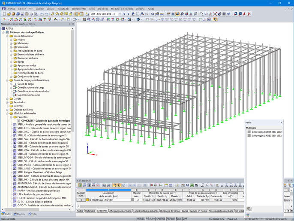294x221 pixels.
Task: Toggle CARTES in the status bar
Action: 160,219
